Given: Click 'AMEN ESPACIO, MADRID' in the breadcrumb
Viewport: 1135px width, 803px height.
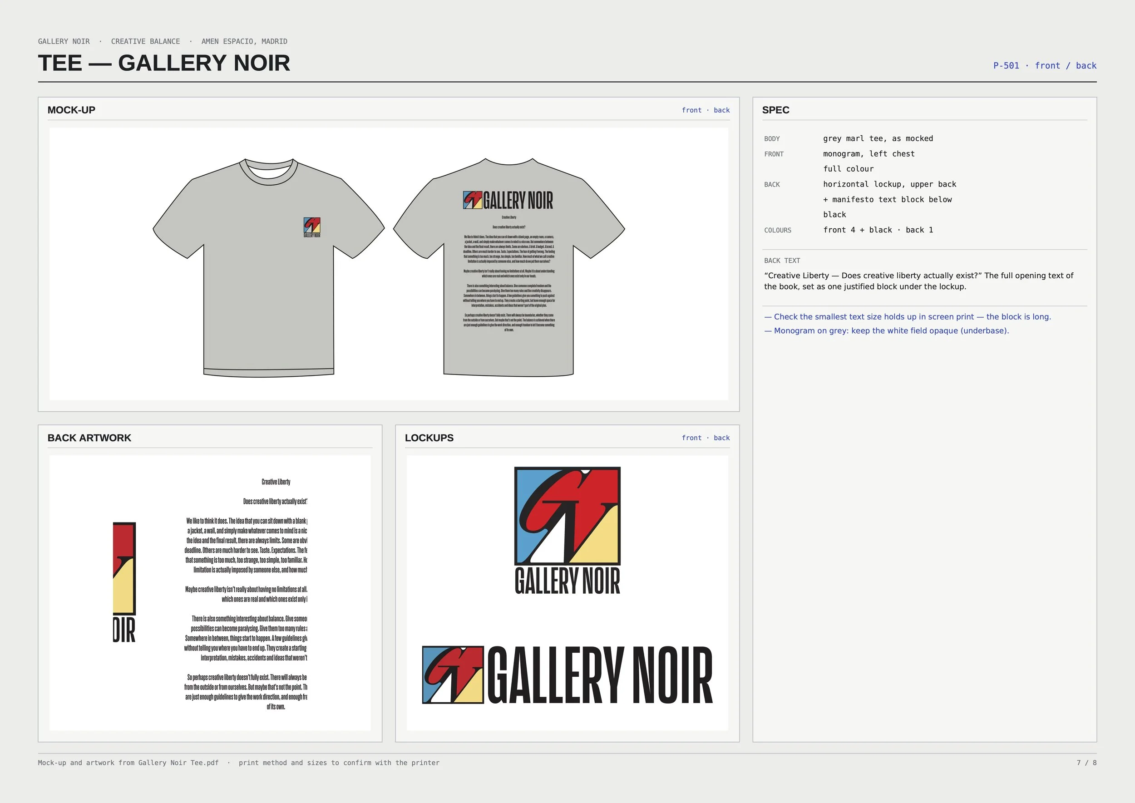Looking at the screenshot, I should 244,42.
